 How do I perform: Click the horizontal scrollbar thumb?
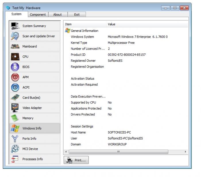pos(118,152)
